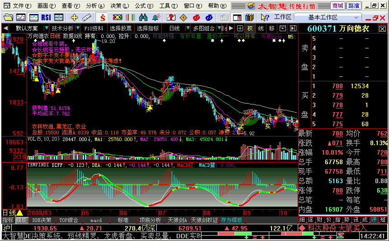Viewport: 389px width, 241px height.
Task: Click the red-green Z icon in status bar
Action: coord(341,236)
